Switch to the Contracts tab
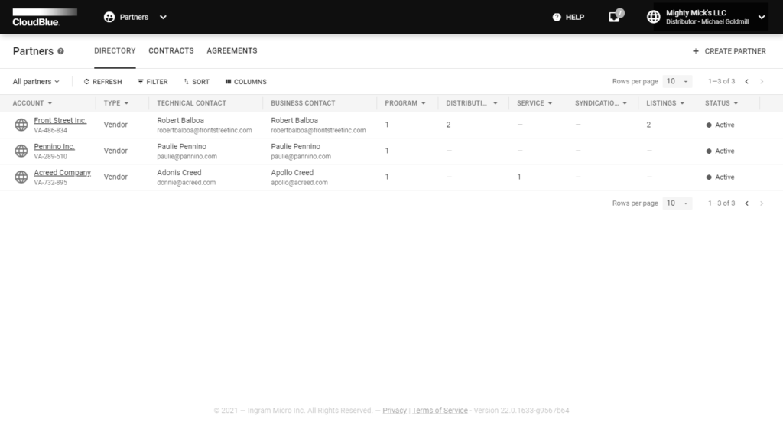This screenshot has height=429, width=783. 171,51
